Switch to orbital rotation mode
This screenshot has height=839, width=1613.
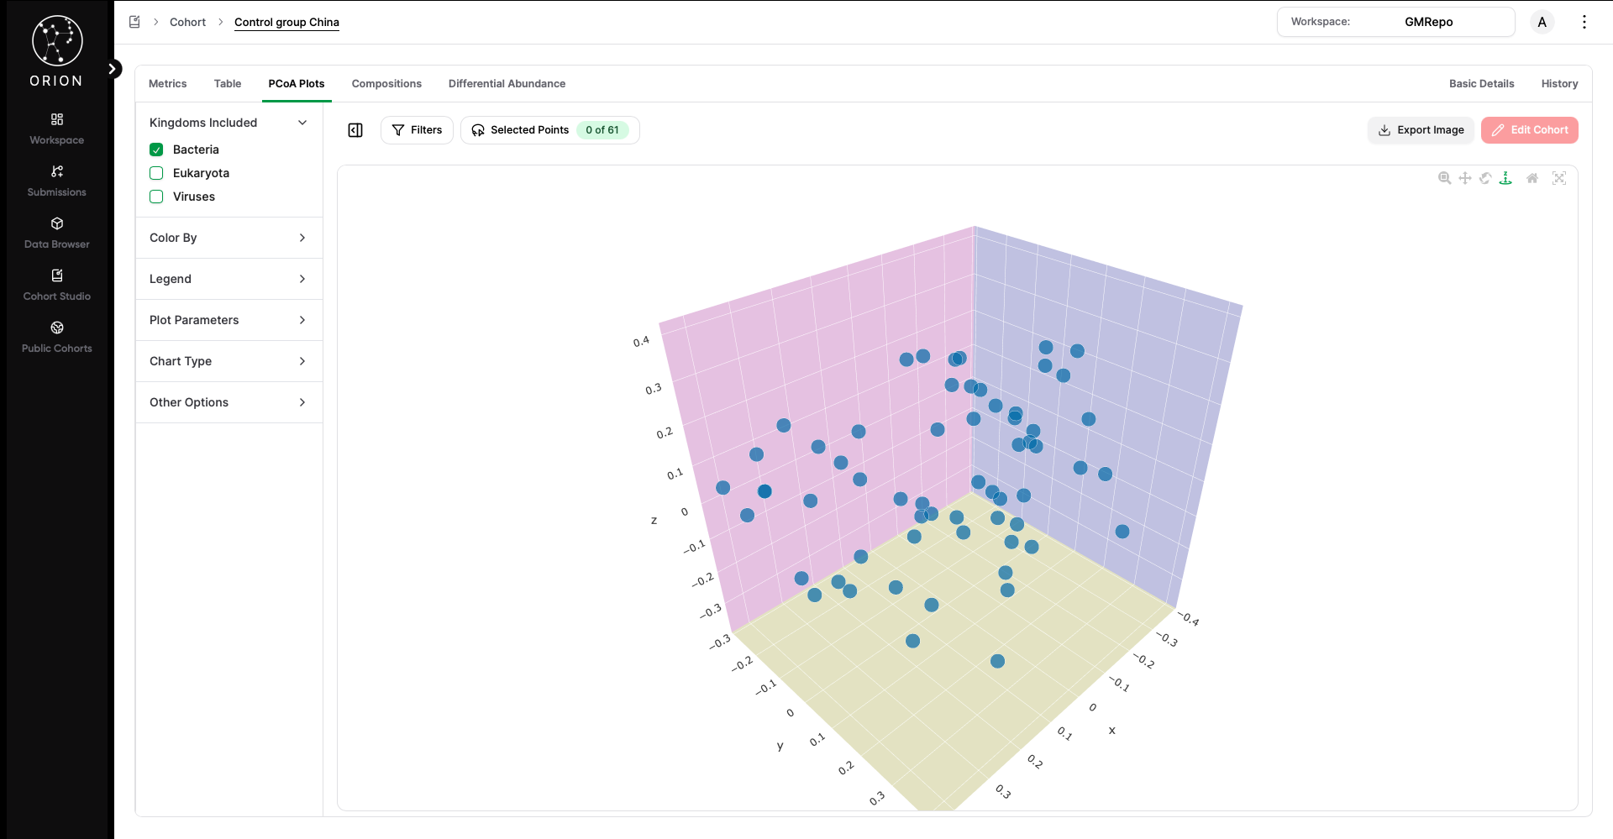[x=1485, y=178]
